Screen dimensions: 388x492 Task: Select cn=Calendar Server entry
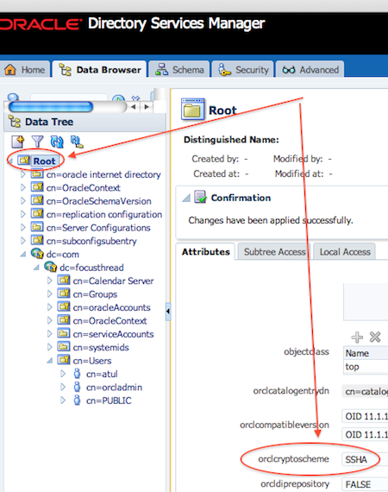113,281
